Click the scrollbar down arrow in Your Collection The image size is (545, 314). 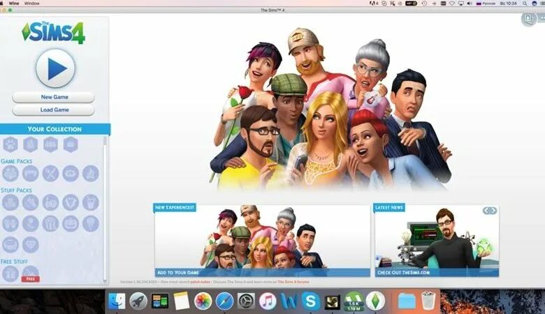pyautogui.click(x=105, y=281)
